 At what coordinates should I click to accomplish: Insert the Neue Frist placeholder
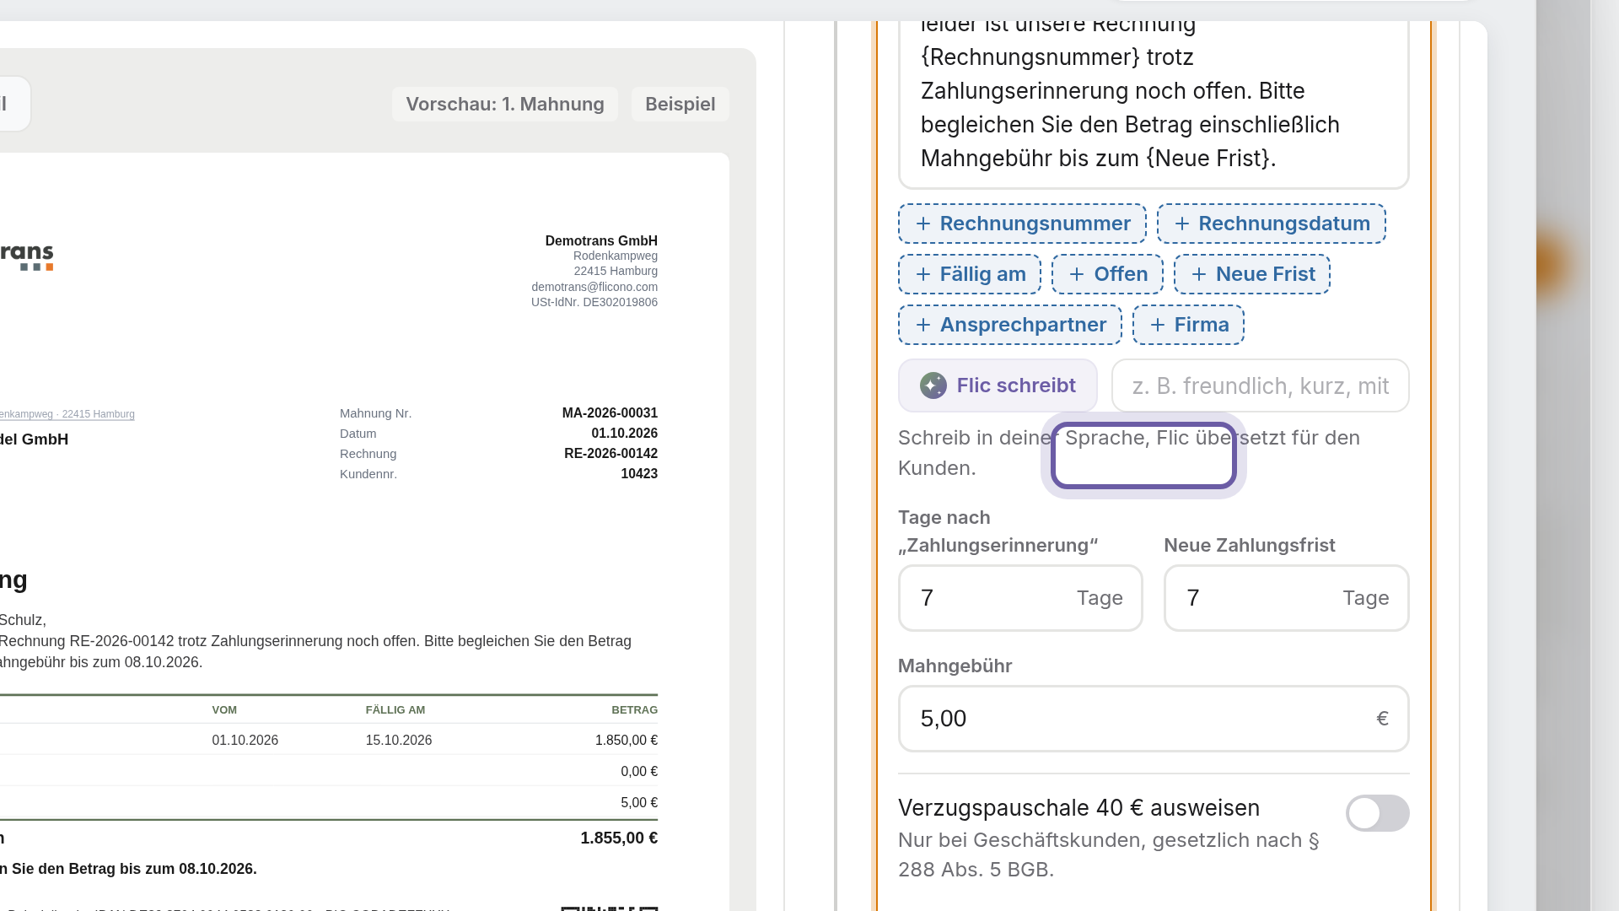coord(1252,274)
